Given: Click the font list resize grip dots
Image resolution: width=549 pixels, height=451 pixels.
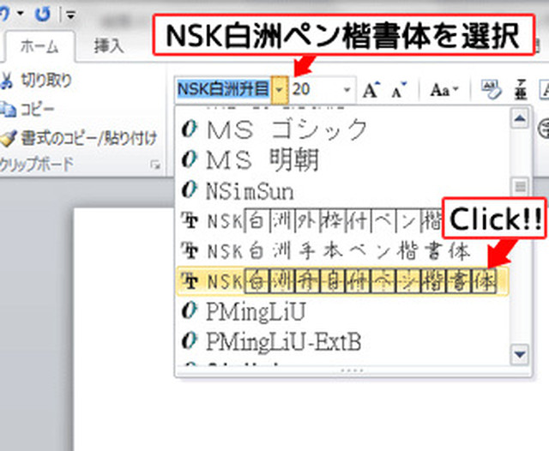Looking at the screenshot, I should pyautogui.click(x=353, y=370).
